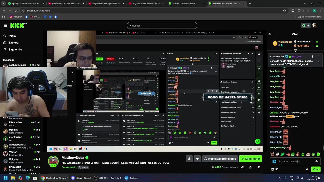Screen dimensions: 324x182
Task: Click vintagedota in chat leaderboard
Action: pos(285,42)
